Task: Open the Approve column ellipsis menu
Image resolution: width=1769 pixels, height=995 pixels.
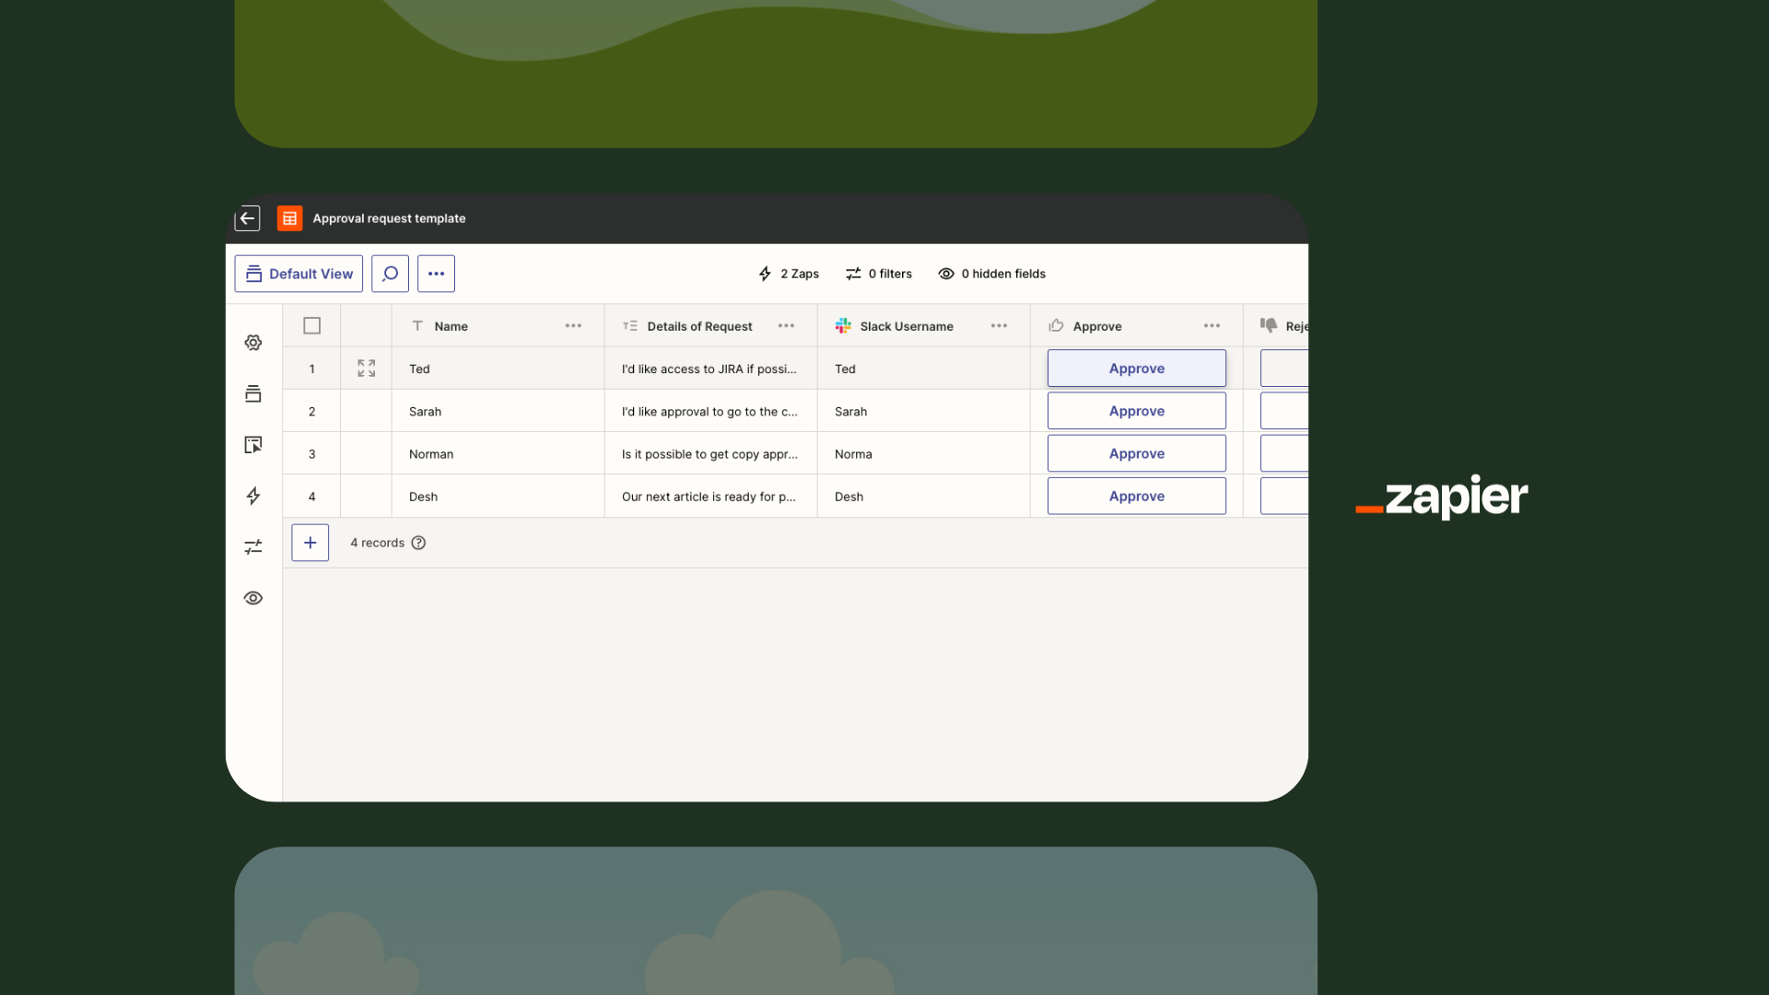Action: pyautogui.click(x=1212, y=325)
